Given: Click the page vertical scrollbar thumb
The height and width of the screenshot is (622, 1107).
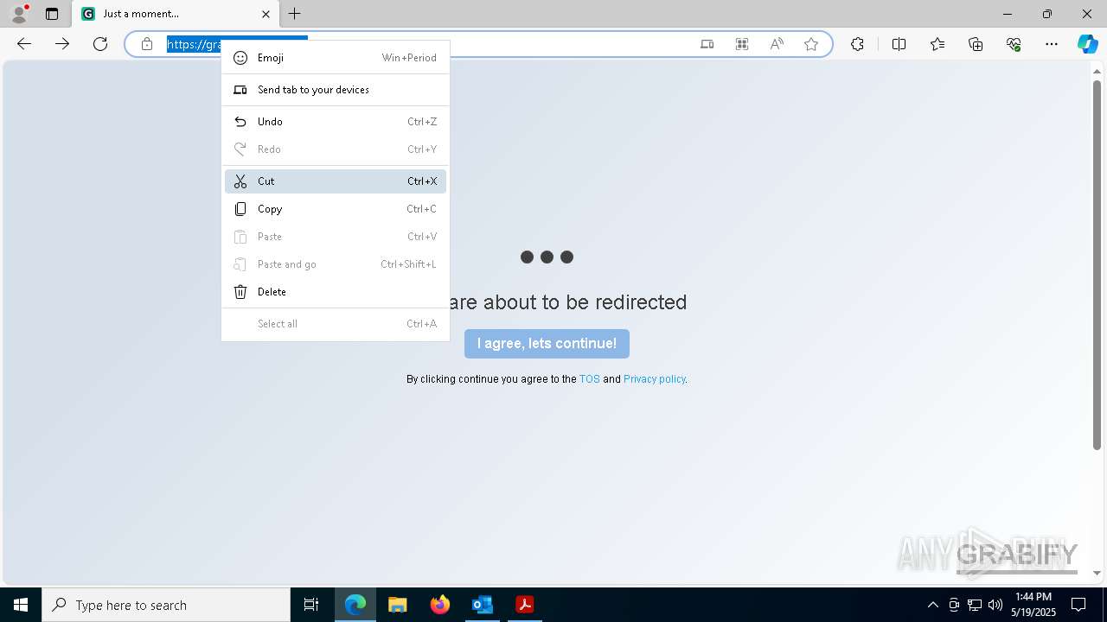Looking at the screenshot, I should click(1097, 264).
